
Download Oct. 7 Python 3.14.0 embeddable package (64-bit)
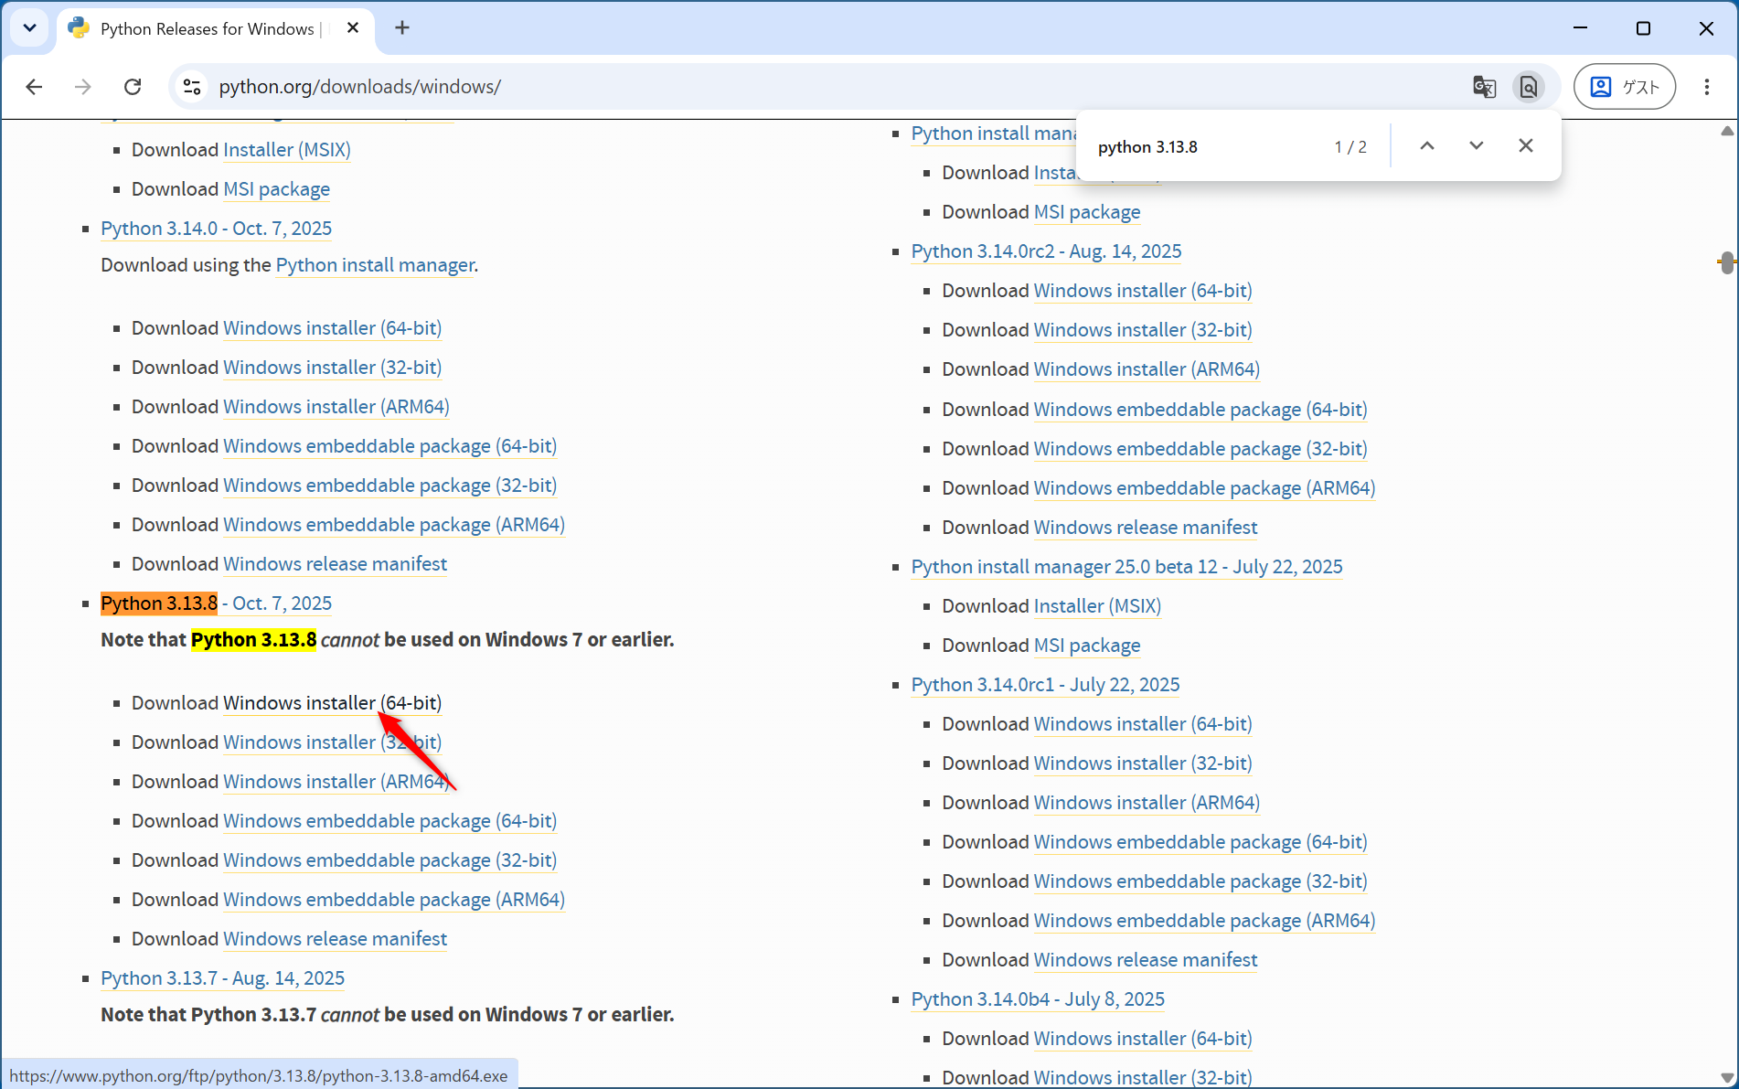(390, 446)
